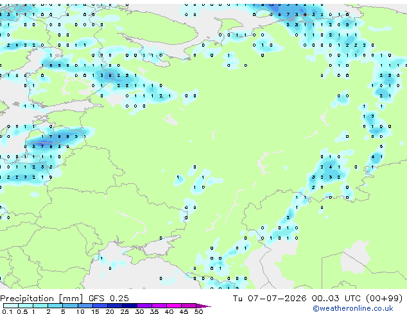Viewport: 407px width, 314px height.
Task: Click the 5–10 mm legend color swatch
Action: [x=70, y=306]
